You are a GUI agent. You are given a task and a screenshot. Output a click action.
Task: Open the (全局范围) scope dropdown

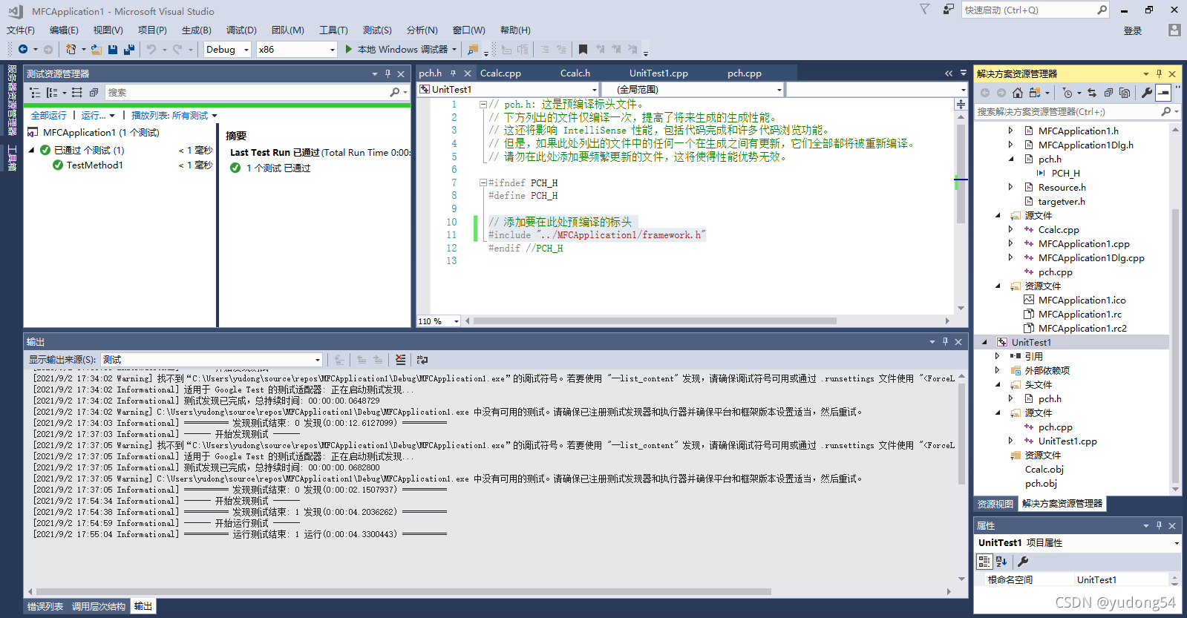[693, 90]
